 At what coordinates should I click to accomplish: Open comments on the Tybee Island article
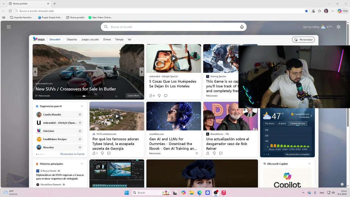click(x=109, y=153)
